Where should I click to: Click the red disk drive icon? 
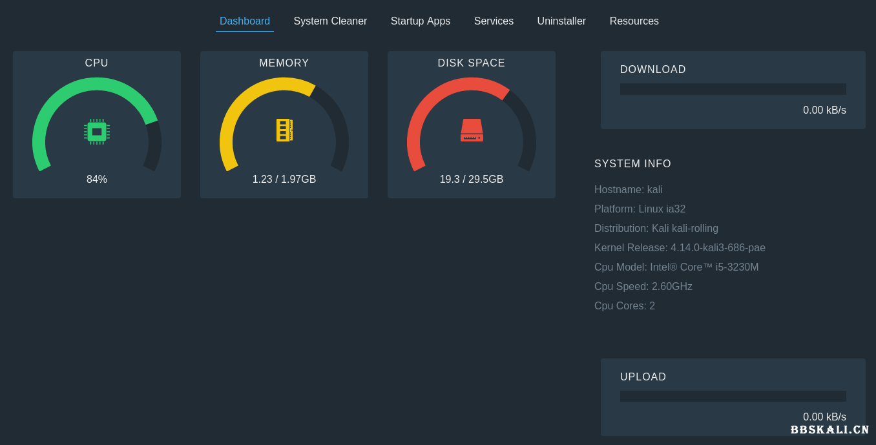(472, 130)
